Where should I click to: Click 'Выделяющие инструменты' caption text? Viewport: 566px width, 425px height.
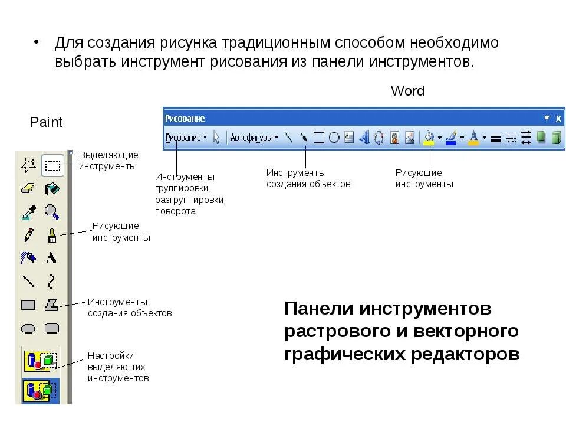108,161
